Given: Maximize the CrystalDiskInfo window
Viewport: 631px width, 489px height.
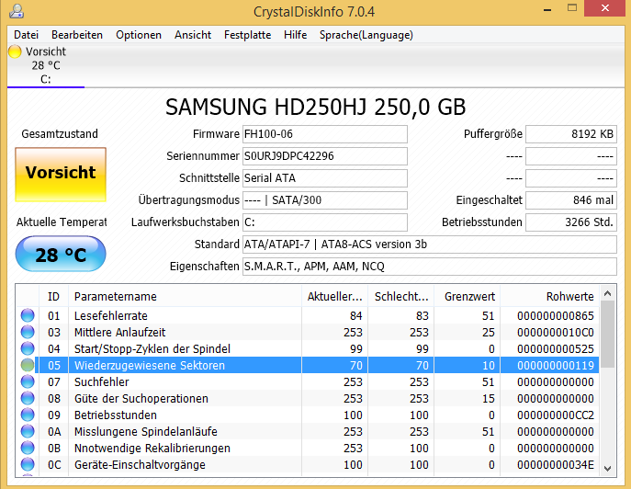Looking at the screenshot, I should tap(572, 8).
